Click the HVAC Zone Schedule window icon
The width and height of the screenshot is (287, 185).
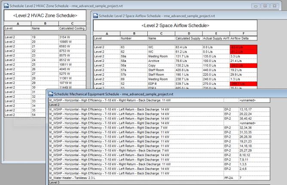[6, 6]
